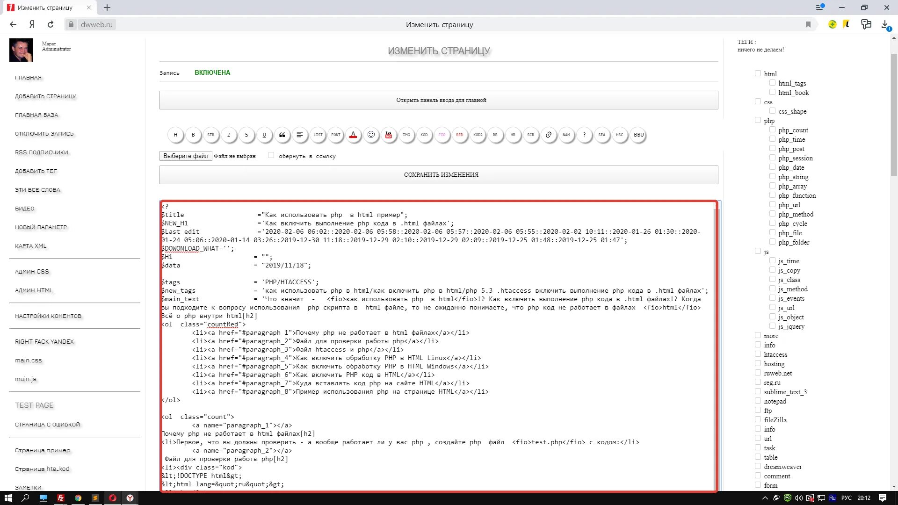
Task: Open the main.js sidebar link
Action: point(26,379)
